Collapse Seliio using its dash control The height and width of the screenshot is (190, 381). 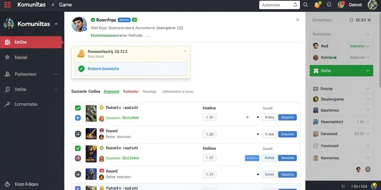pyautogui.click(x=56, y=89)
